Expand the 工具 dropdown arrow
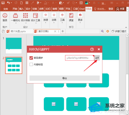Viewport: 129px width, 115px height. coord(62,23)
